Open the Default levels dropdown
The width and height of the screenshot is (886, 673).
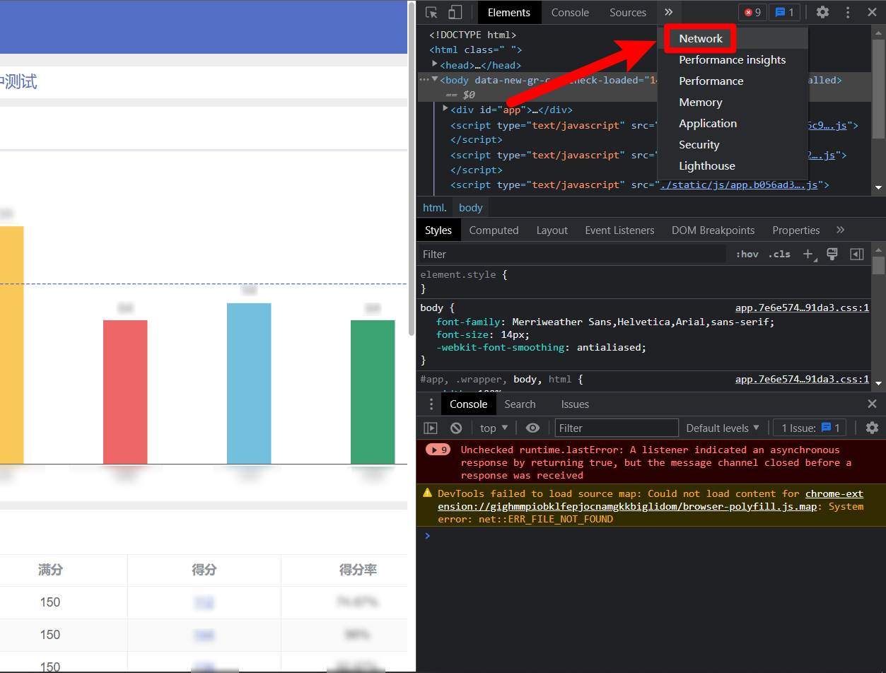(x=723, y=428)
